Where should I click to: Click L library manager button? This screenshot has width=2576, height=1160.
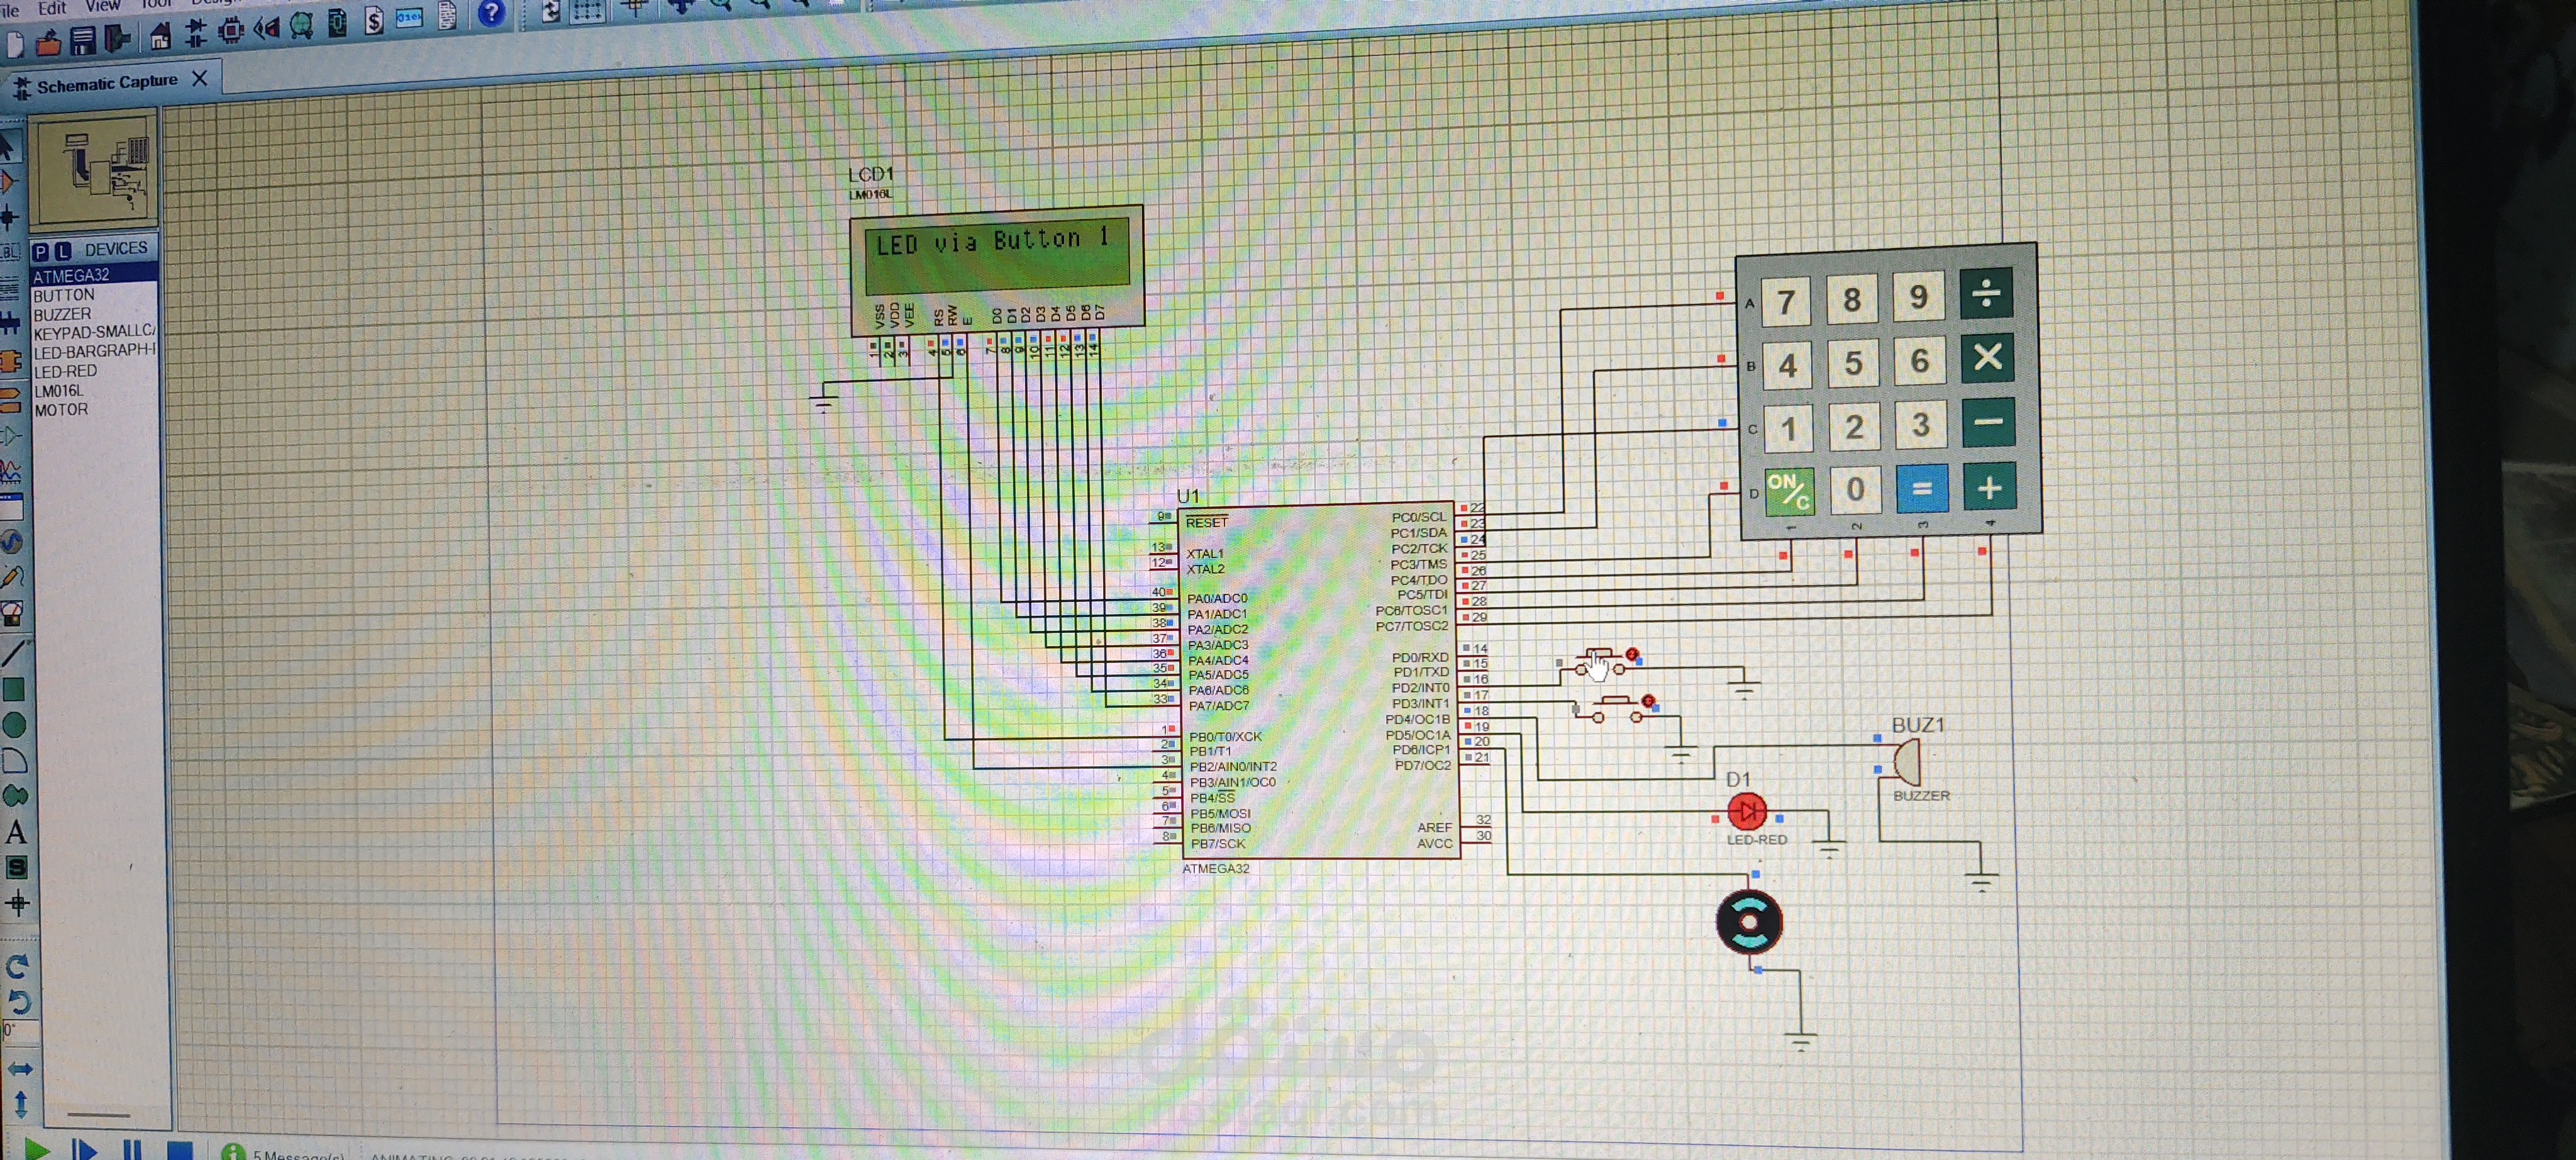point(62,250)
